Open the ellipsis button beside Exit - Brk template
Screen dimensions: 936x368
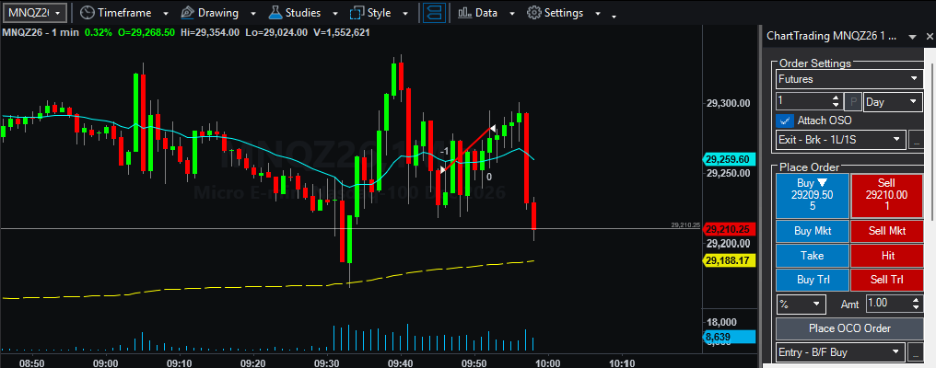tap(916, 140)
